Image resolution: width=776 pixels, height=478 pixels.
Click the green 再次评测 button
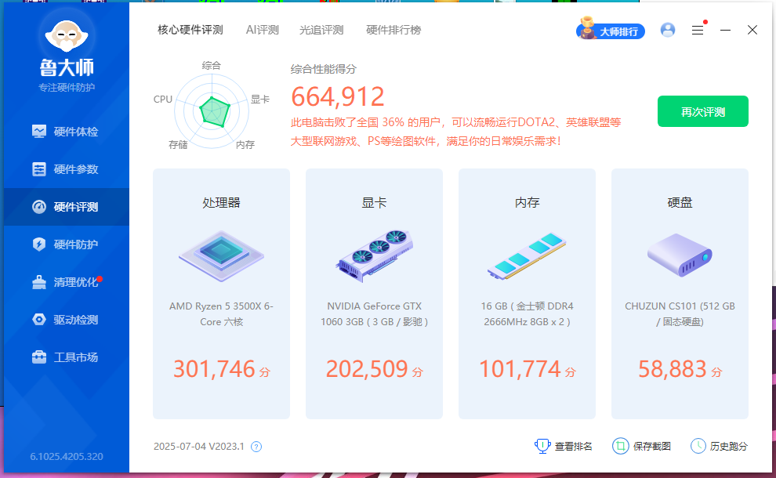tap(703, 111)
